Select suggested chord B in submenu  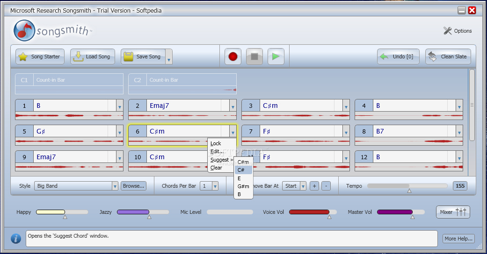[x=243, y=194]
